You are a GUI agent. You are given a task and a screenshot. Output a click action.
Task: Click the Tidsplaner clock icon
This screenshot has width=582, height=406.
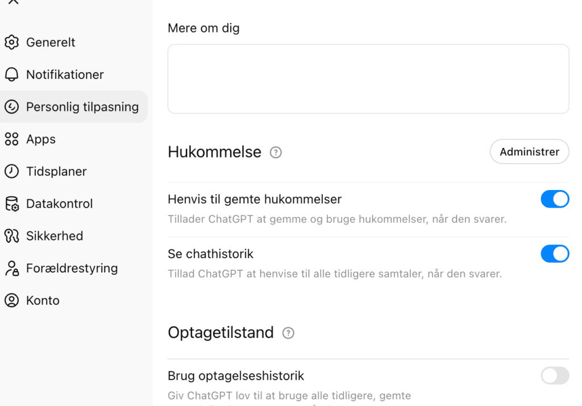tap(13, 171)
